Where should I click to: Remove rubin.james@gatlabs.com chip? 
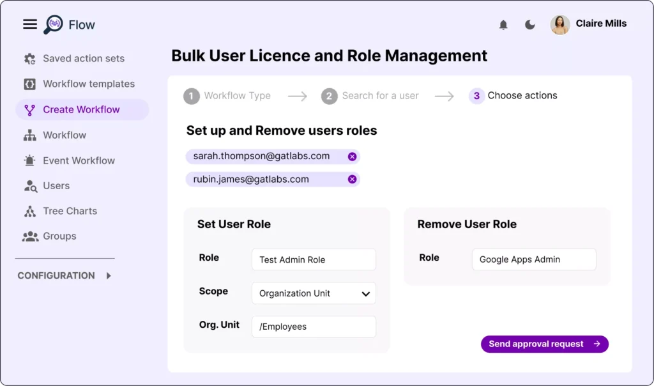pos(352,180)
